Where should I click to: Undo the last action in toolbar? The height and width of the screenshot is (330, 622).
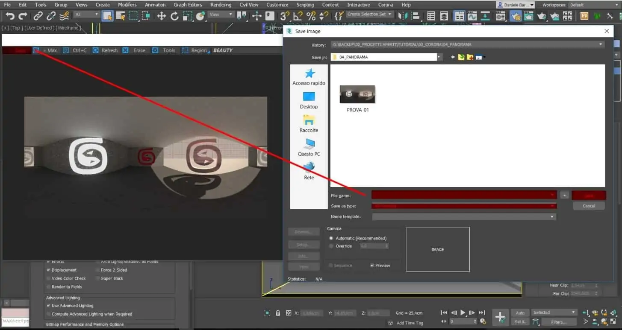[9, 16]
